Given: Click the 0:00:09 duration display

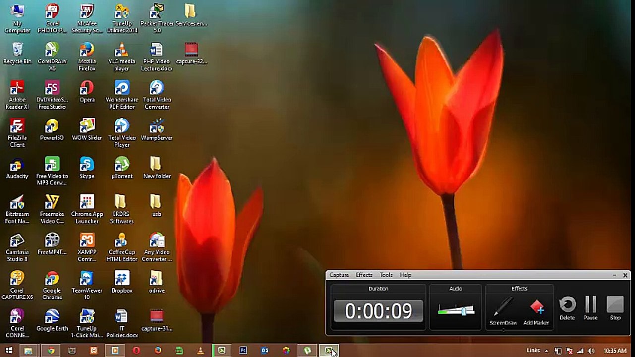Looking at the screenshot, I should pos(379,311).
